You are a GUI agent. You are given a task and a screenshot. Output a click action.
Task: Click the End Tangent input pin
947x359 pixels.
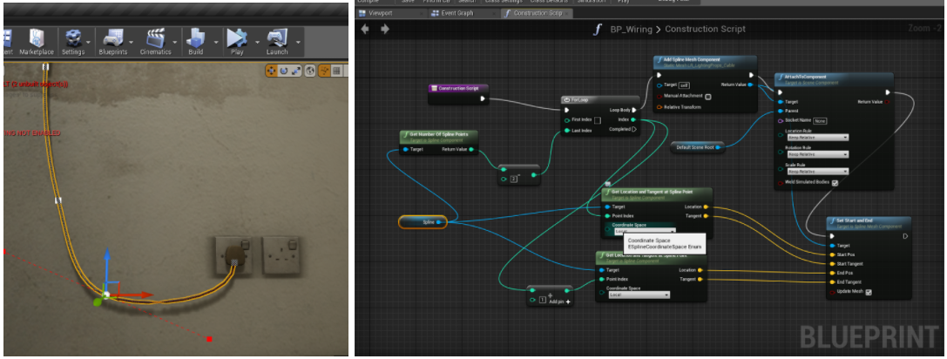pyautogui.click(x=832, y=282)
